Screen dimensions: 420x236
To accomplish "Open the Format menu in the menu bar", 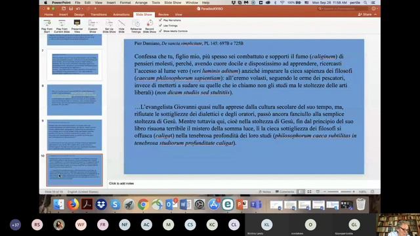I will coord(125,3).
